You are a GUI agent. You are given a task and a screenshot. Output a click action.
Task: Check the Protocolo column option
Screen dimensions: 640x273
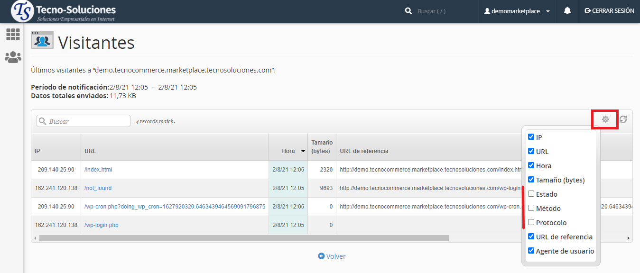click(531, 222)
